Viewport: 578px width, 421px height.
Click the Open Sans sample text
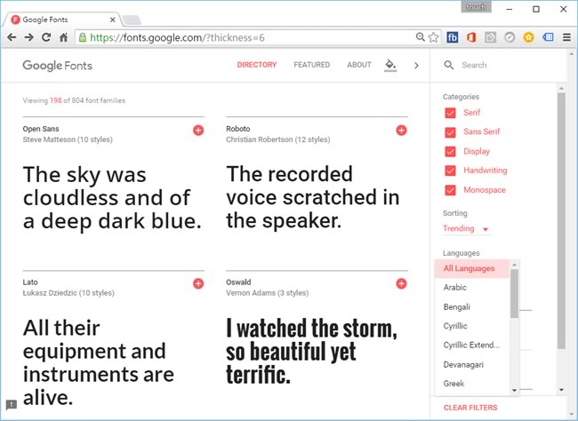coord(112,198)
